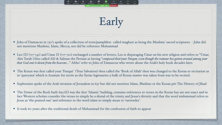Pause Share in Zoom toolbar
The height and width of the screenshot is (125, 222).
113,2
